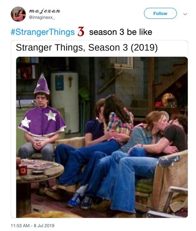Click the purple wizard hat in the image
196x231 pixels.
pos(42,84)
